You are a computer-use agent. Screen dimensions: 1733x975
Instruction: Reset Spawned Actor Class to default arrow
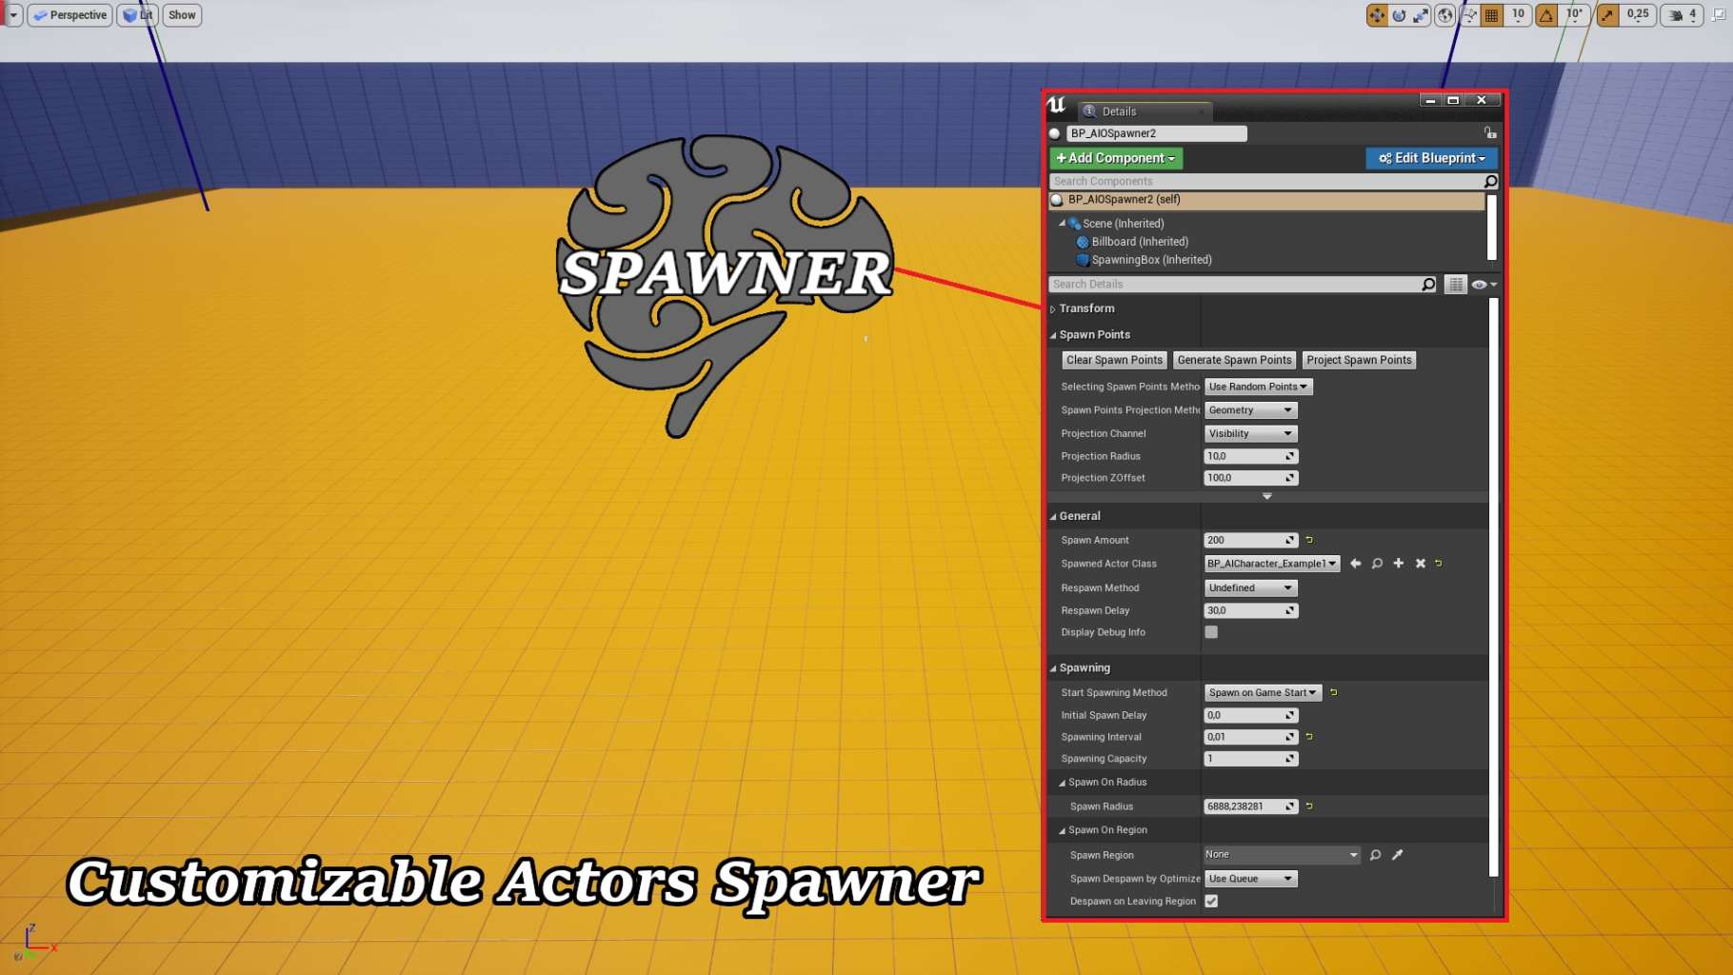pyautogui.click(x=1439, y=564)
